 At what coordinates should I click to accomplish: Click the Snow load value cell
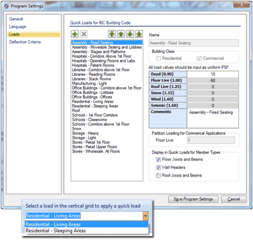tap(213, 93)
